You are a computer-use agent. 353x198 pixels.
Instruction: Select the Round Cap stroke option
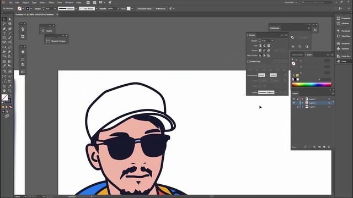tap(264, 46)
